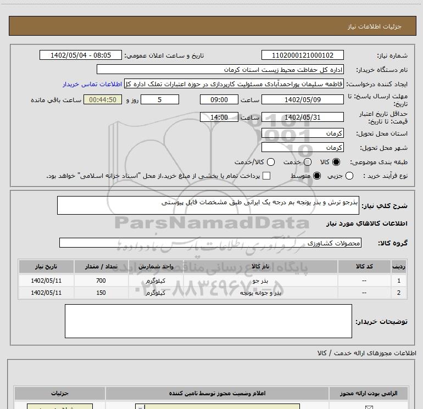Click the general description text box بذرجو ترش
The image size is (423, 409).
tap(208, 205)
